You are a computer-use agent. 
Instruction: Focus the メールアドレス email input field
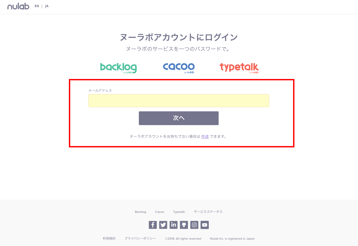[x=179, y=101]
